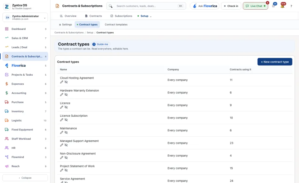Edit the Non-Disclosure Agreement type
299x183 pixels.
pyautogui.click(x=62, y=157)
